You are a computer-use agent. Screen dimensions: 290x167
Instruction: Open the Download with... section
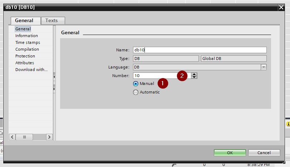pos(31,70)
